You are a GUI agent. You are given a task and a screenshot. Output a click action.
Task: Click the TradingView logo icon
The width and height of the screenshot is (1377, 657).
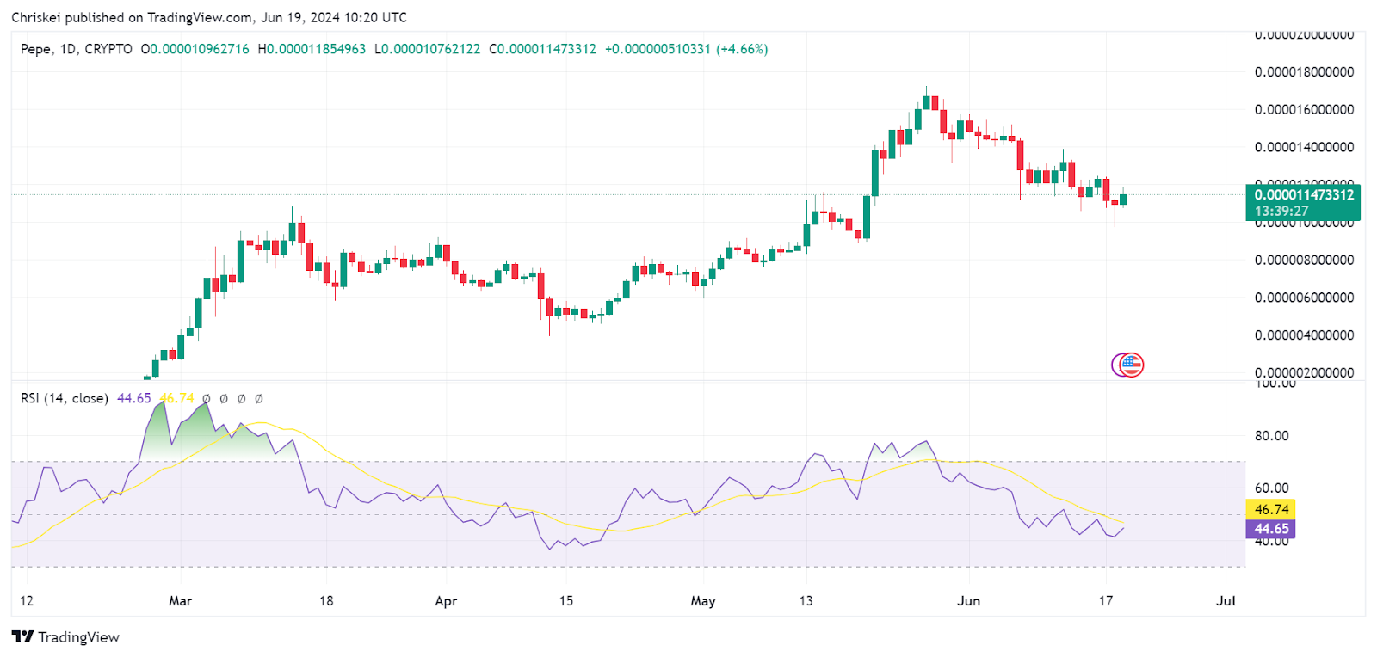coord(22,636)
